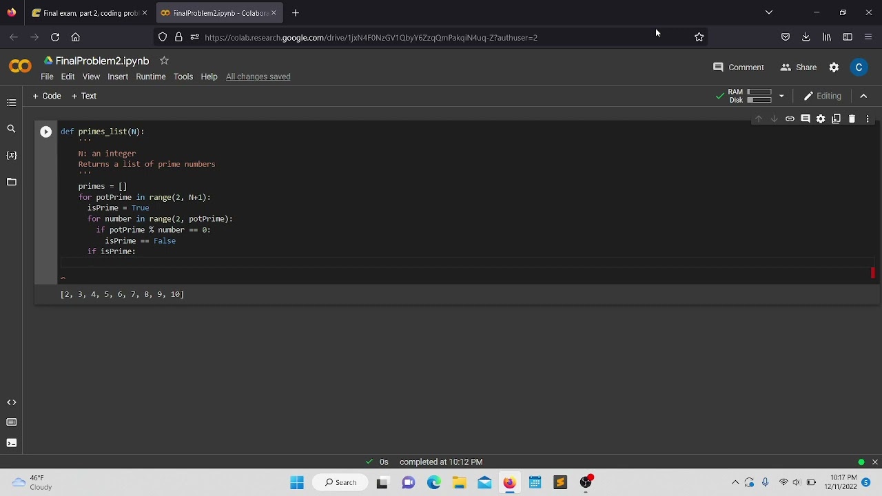Screen dimensions: 882x496
Task: Delete the current cell
Action: pos(852,119)
